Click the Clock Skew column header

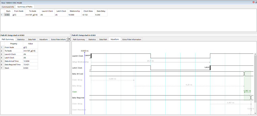tap(88, 11)
